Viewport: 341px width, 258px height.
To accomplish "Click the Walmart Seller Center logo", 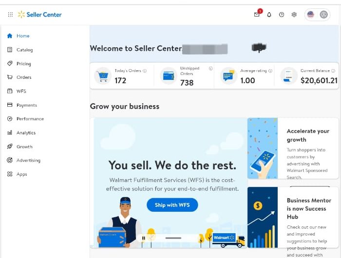I will tap(40, 15).
